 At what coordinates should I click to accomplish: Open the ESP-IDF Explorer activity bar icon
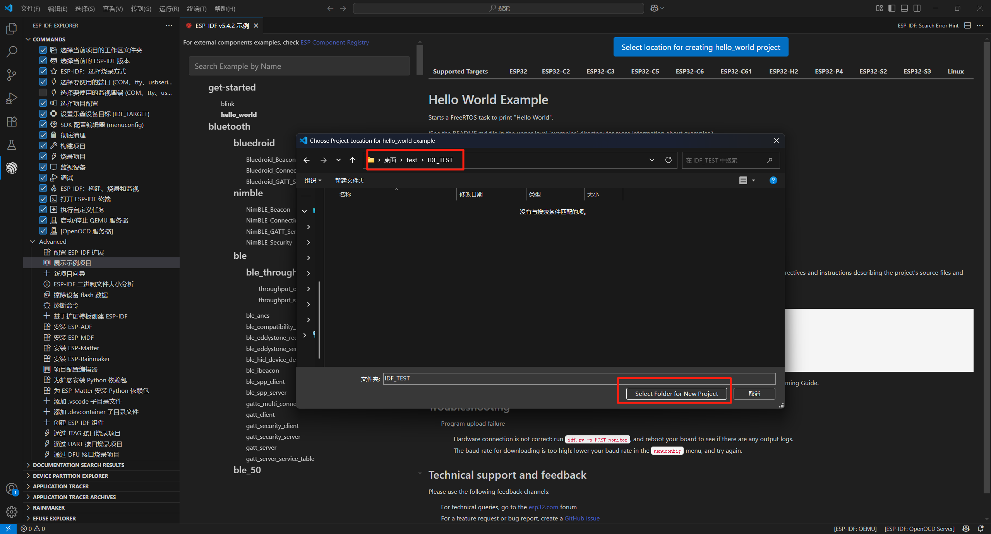coord(12,168)
